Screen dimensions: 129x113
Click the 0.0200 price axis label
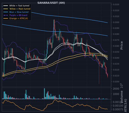116,82
